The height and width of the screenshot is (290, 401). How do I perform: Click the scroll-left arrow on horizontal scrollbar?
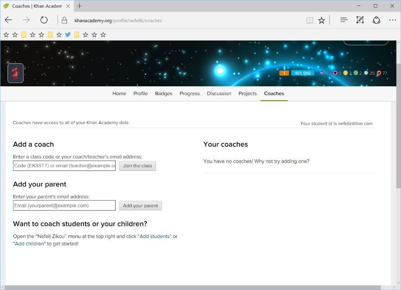pos(2,287)
